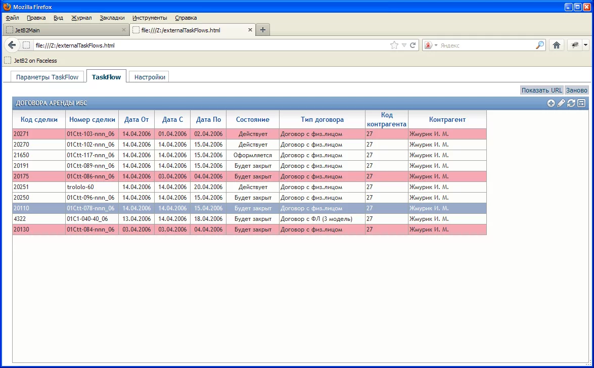Open the Настройки tab

click(150, 77)
